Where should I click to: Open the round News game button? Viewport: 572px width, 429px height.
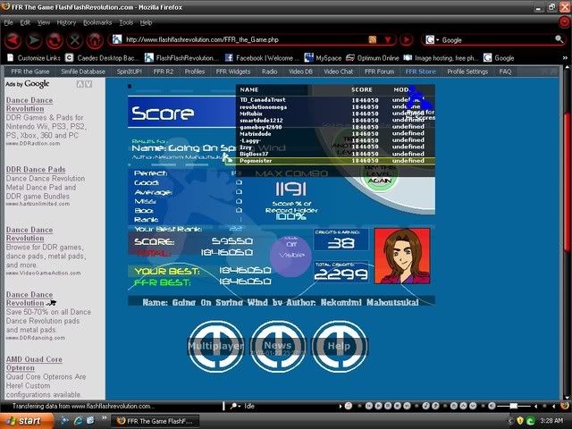(x=277, y=345)
